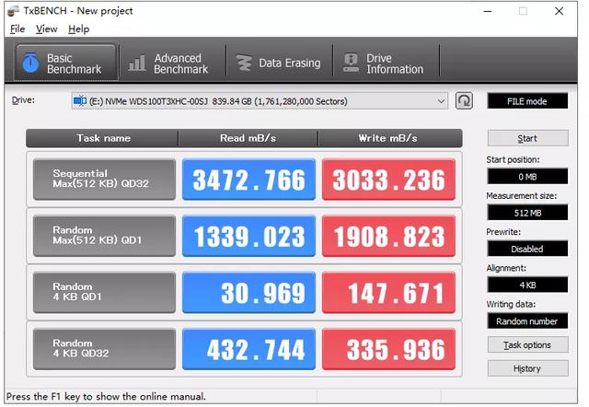Viewport: 589px width, 407px height.
Task: Select the 30.969 read result
Action: pos(248,292)
